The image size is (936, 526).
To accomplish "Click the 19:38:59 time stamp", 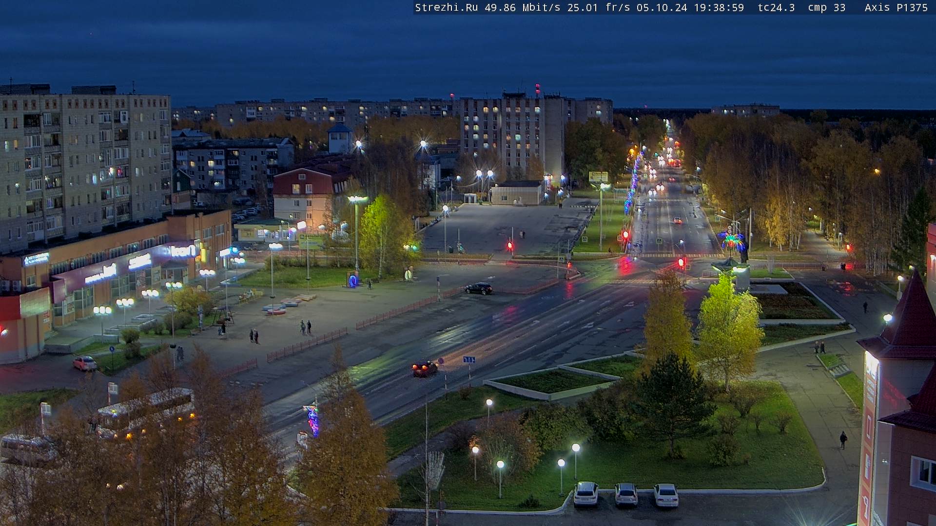I will click(x=719, y=7).
